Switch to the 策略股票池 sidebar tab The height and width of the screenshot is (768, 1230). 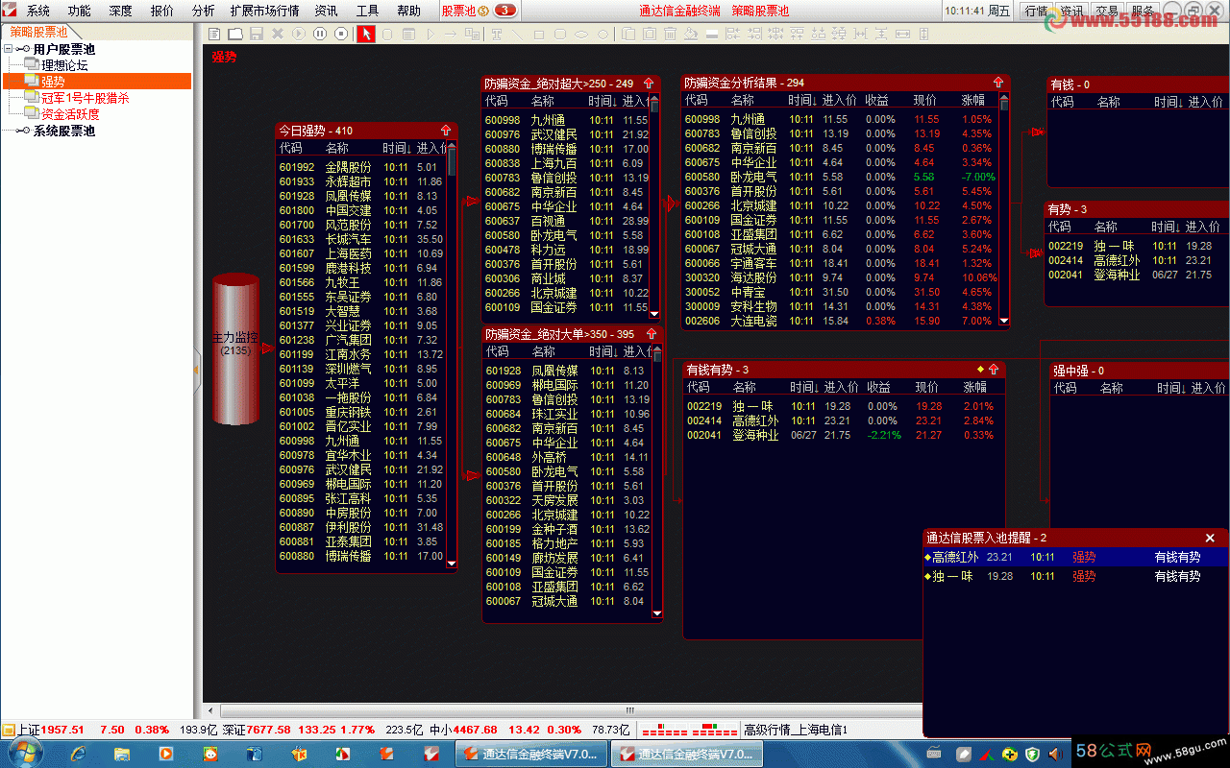(39, 32)
